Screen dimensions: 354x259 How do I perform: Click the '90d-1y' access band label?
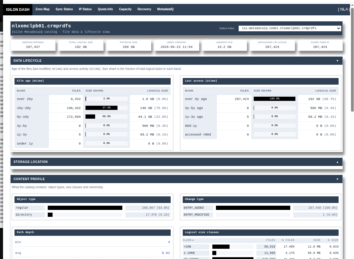tap(191, 126)
